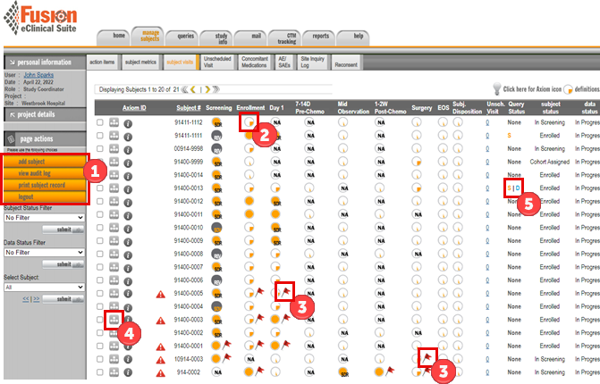
Task: Jump to first page double arrow
Action: [185, 89]
